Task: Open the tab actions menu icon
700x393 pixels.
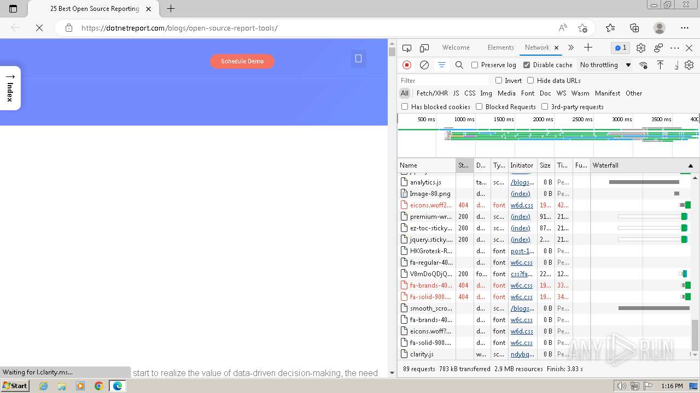Action: pos(13,9)
